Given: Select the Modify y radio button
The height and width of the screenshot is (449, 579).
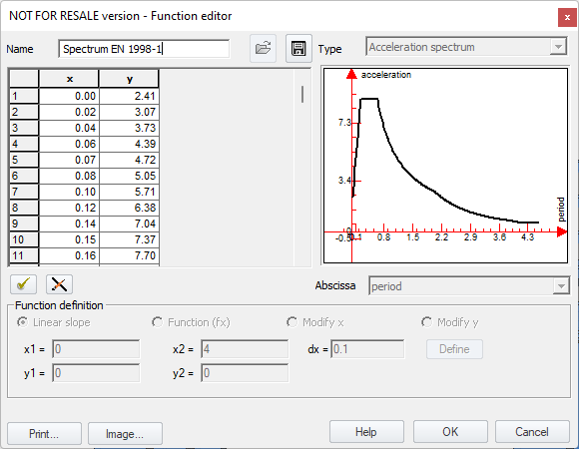Looking at the screenshot, I should coord(427,322).
